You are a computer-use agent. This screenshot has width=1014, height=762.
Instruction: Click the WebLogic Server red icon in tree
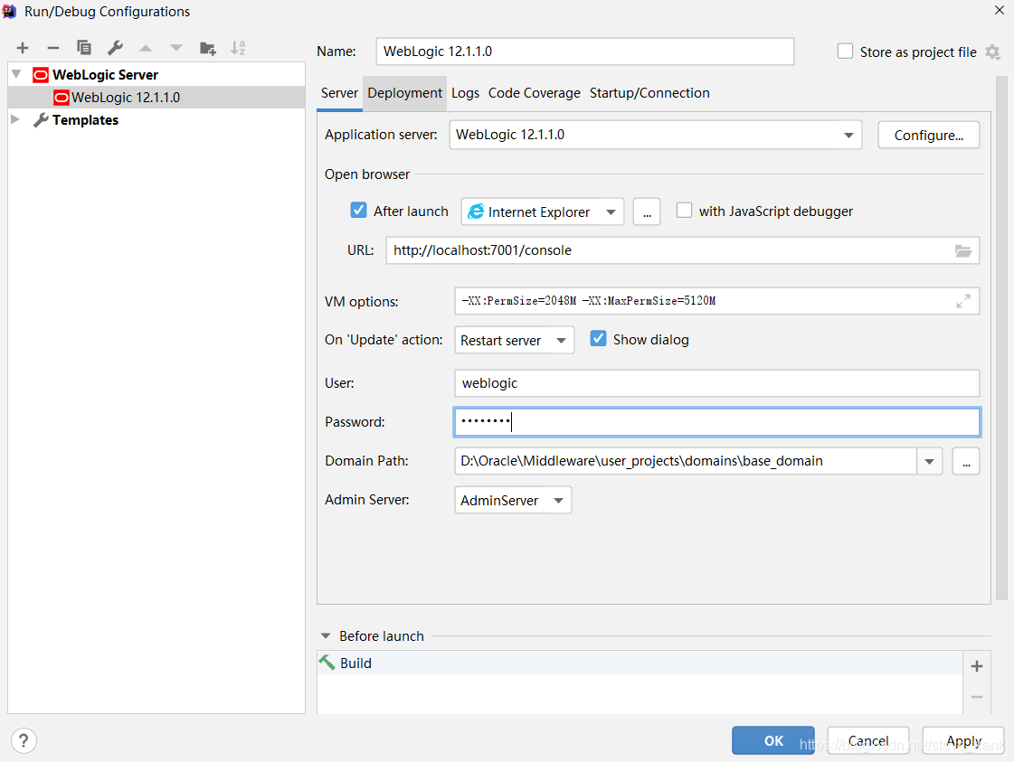[x=40, y=75]
